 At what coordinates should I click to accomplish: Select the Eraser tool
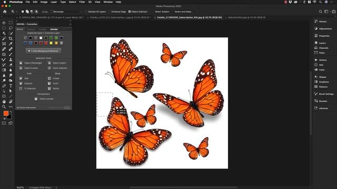(11, 65)
